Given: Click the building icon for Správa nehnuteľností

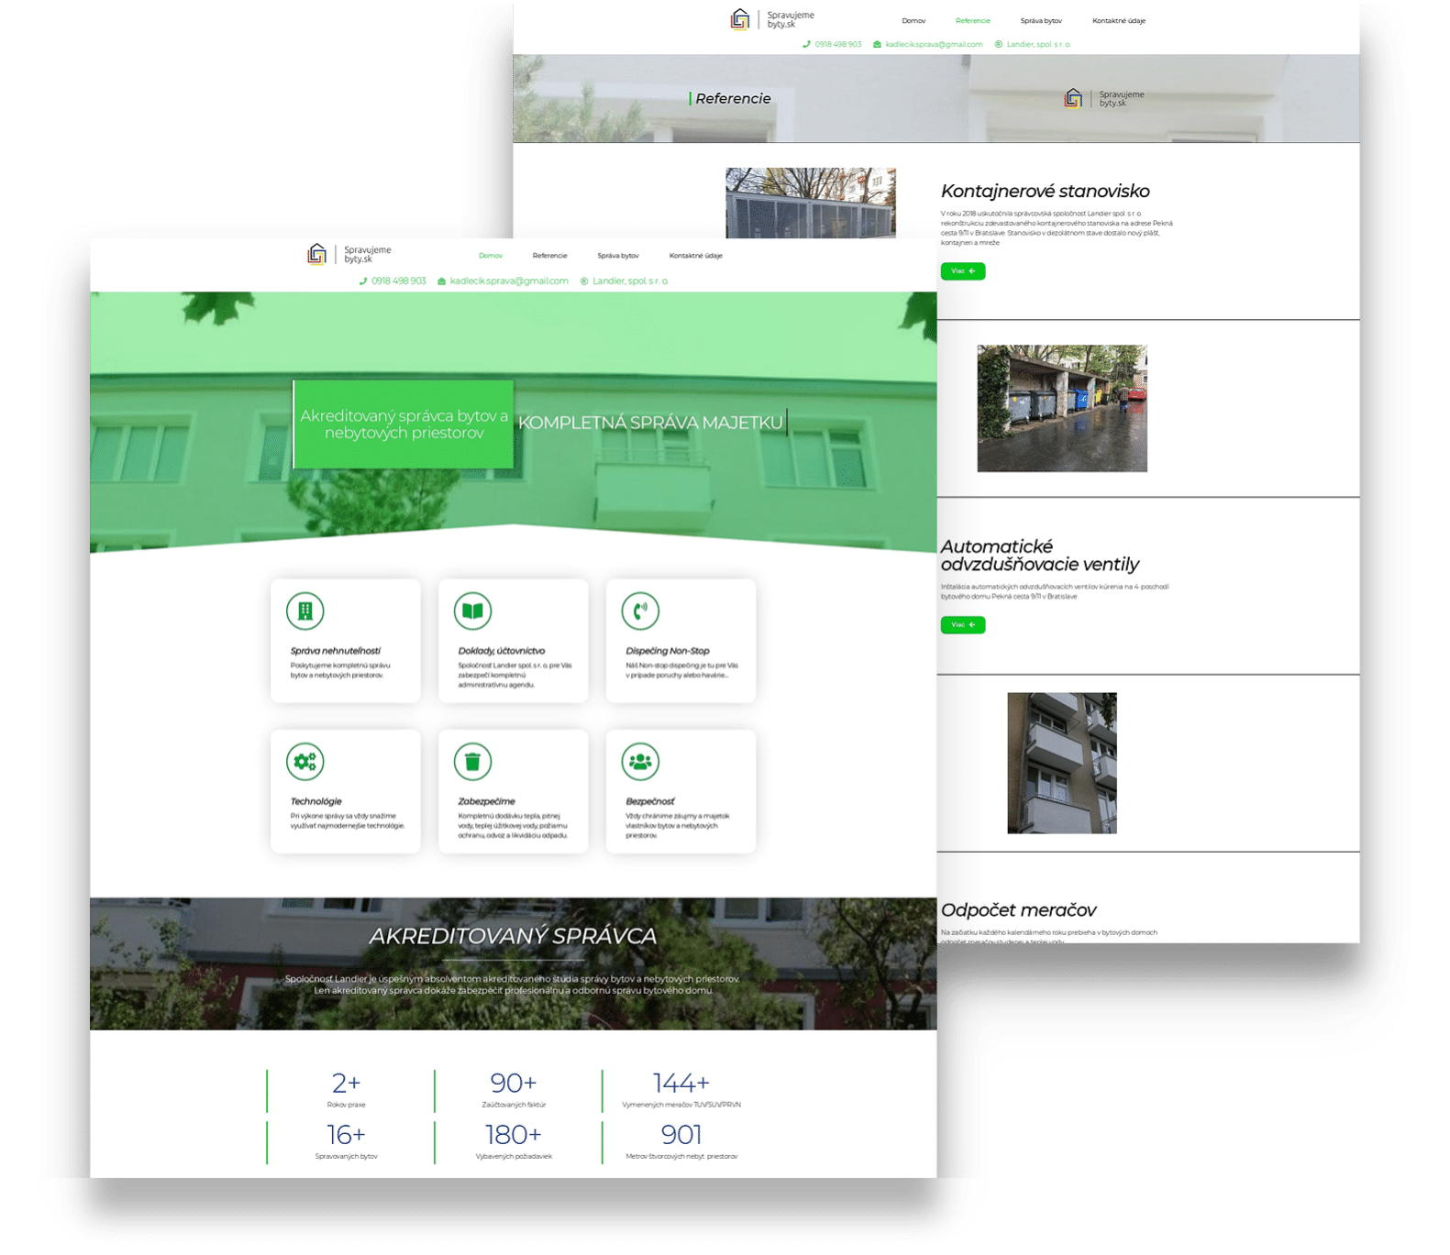Looking at the screenshot, I should pyautogui.click(x=304, y=611).
